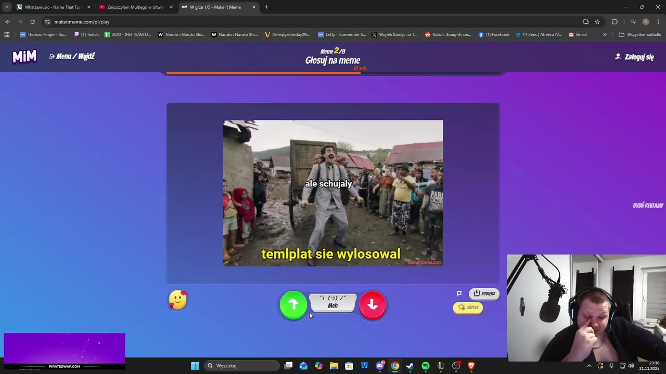The width and height of the screenshot is (666, 374).
Task: Open volume control in system tray
Action: (x=631, y=366)
